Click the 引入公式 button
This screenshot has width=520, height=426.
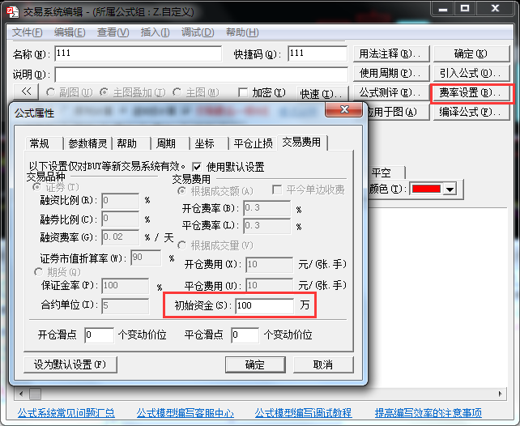[471, 73]
